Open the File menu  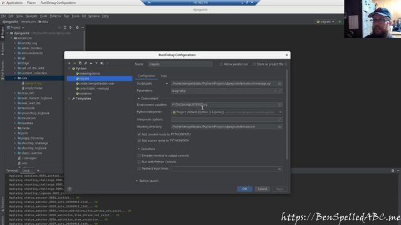point(4,16)
